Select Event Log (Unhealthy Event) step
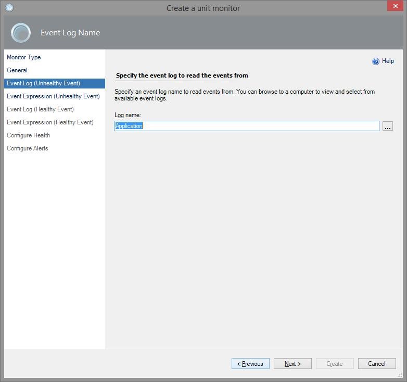This screenshot has height=382, width=407. (x=43, y=83)
